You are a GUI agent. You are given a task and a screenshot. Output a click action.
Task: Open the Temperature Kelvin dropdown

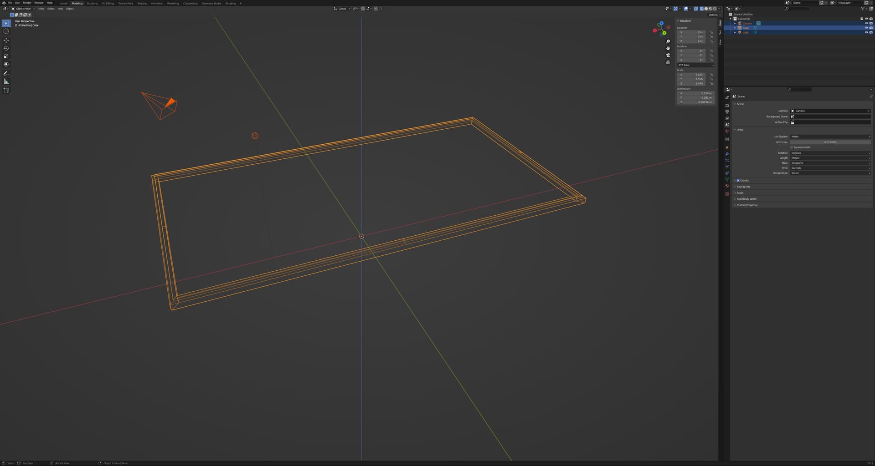point(830,173)
